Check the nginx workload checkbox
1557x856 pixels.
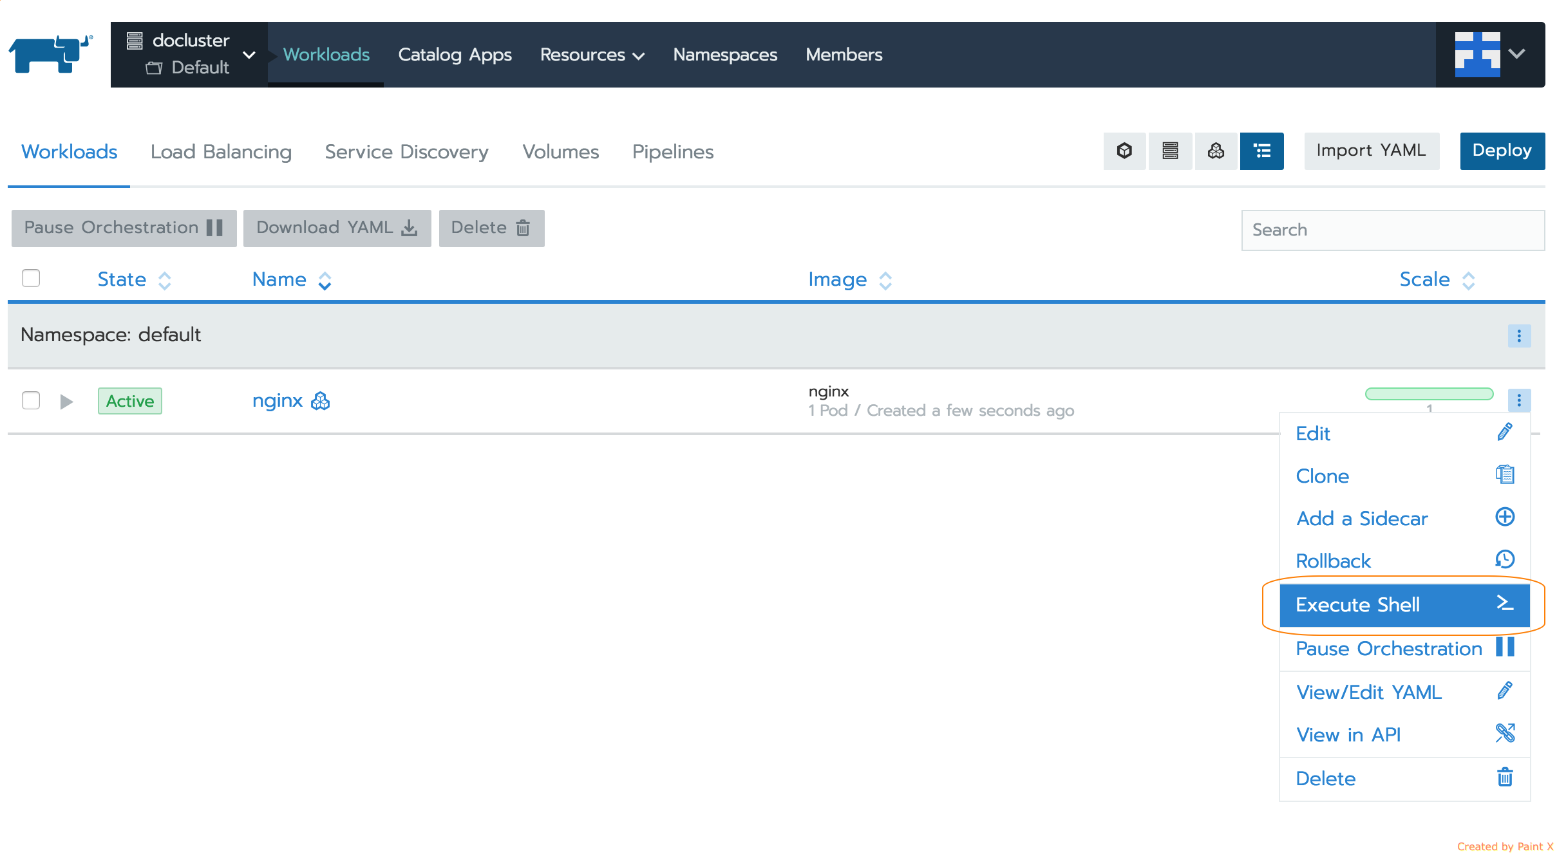click(32, 400)
